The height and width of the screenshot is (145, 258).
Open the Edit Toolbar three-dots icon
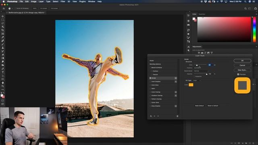(3, 89)
